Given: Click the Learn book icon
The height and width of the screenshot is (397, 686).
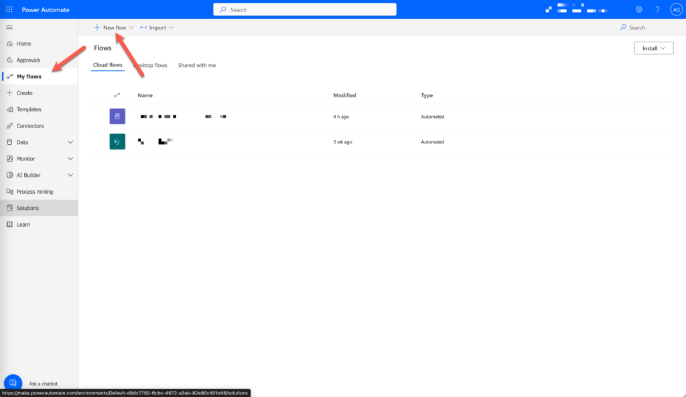Looking at the screenshot, I should pos(9,225).
